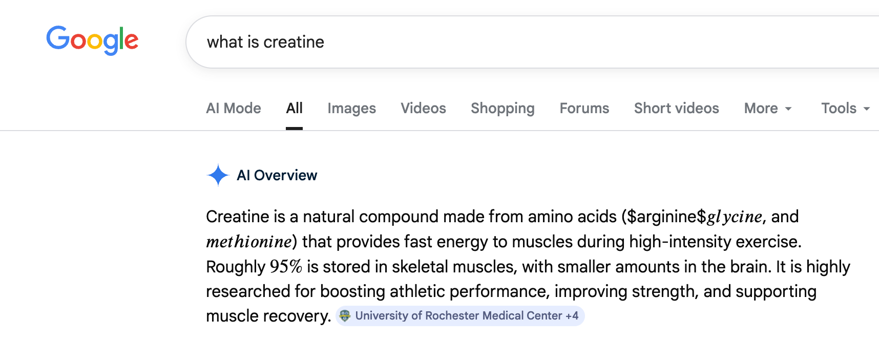Click the AI Overview heading text
The image size is (879, 340).
[277, 175]
